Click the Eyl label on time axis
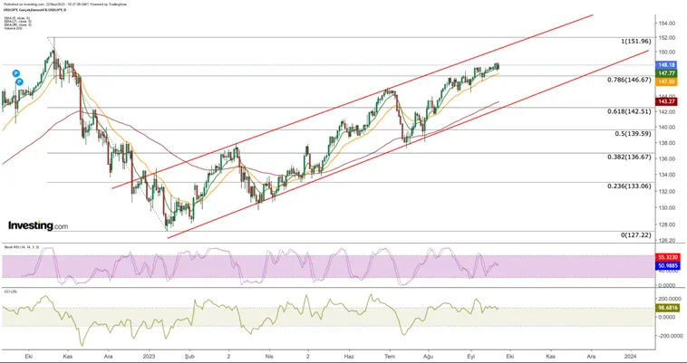The image size is (687, 363). click(x=471, y=357)
